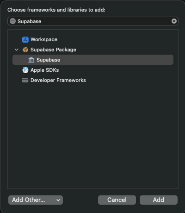Open the Add Other… dropdown
Viewport: 185px width, 213px height.
[x=36, y=200]
